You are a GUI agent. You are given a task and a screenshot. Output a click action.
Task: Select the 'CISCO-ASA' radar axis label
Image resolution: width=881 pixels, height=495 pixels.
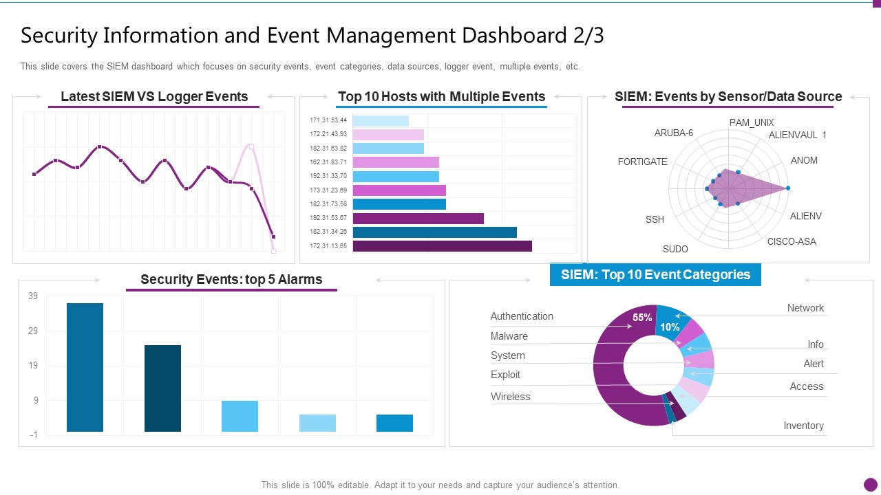[x=792, y=241]
